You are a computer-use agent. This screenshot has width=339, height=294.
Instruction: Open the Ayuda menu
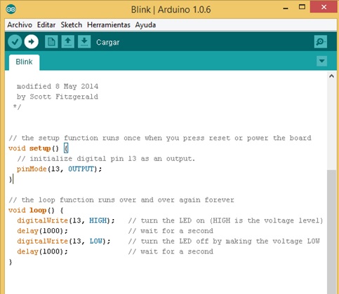145,25
